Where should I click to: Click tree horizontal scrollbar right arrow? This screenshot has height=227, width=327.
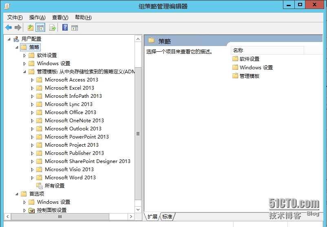131,216
